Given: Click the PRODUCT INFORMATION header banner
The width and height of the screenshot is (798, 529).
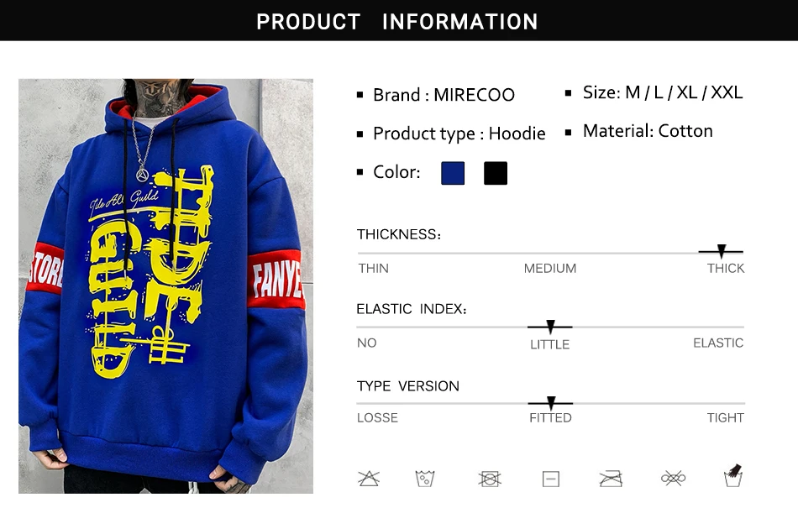Looking at the screenshot, I should 399,20.
